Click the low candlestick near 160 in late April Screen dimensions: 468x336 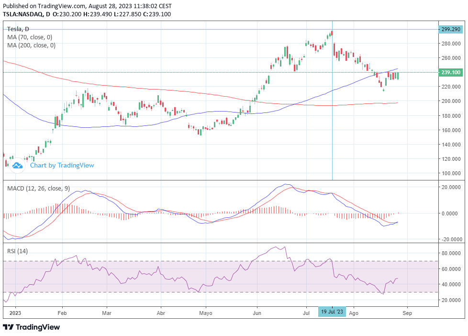pos(201,132)
